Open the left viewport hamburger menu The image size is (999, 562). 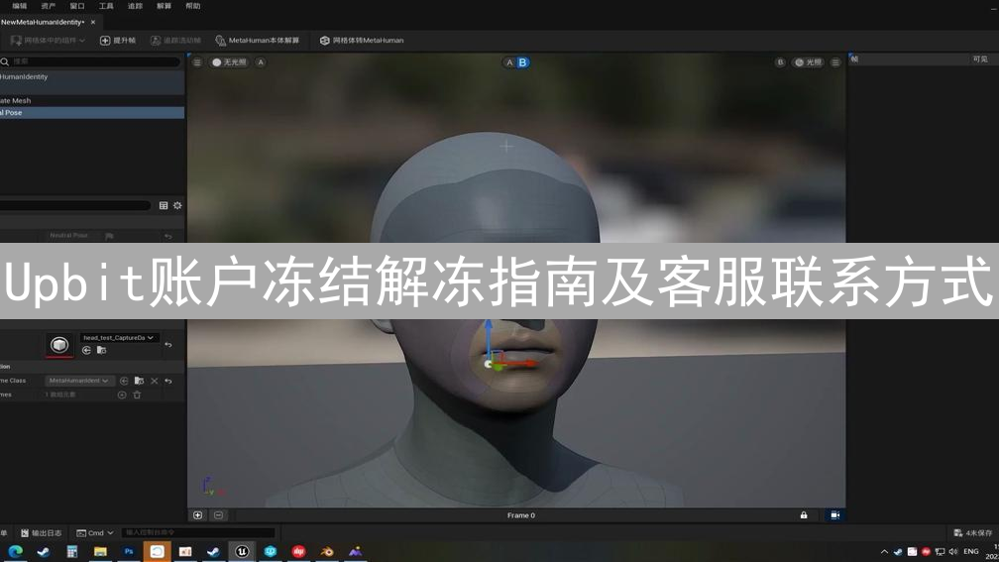(197, 62)
